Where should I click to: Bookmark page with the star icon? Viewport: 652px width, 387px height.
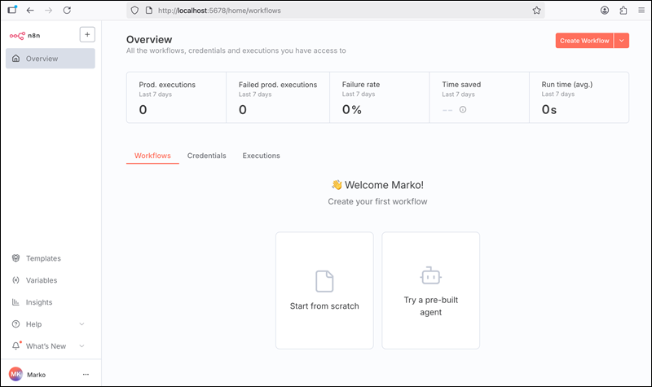(x=536, y=11)
